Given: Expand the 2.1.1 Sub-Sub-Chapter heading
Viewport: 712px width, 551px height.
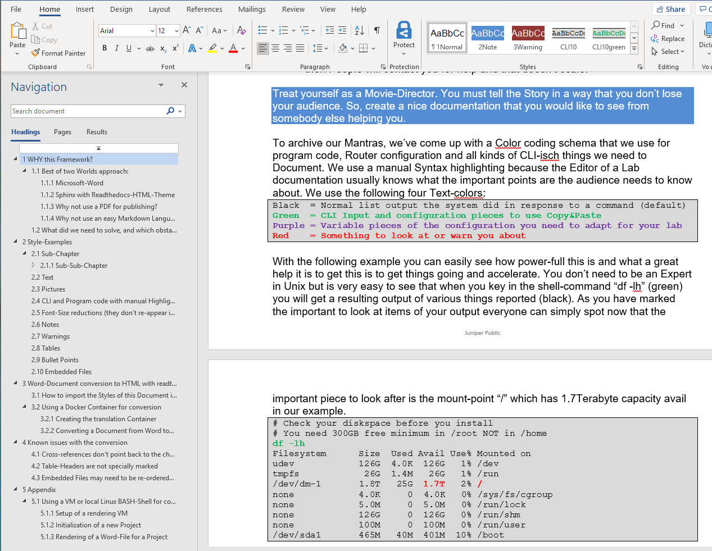Looking at the screenshot, I should click(33, 265).
